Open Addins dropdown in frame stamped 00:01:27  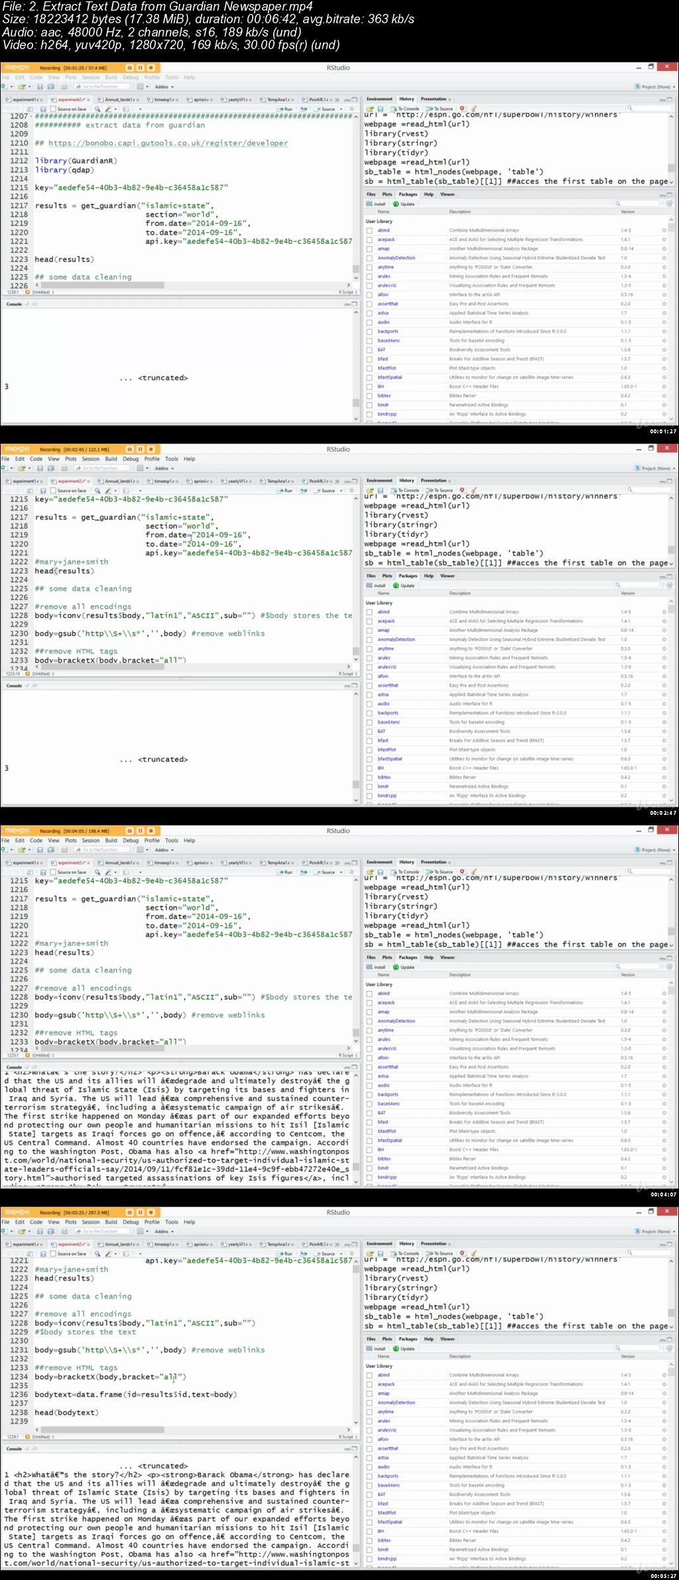click(x=163, y=86)
